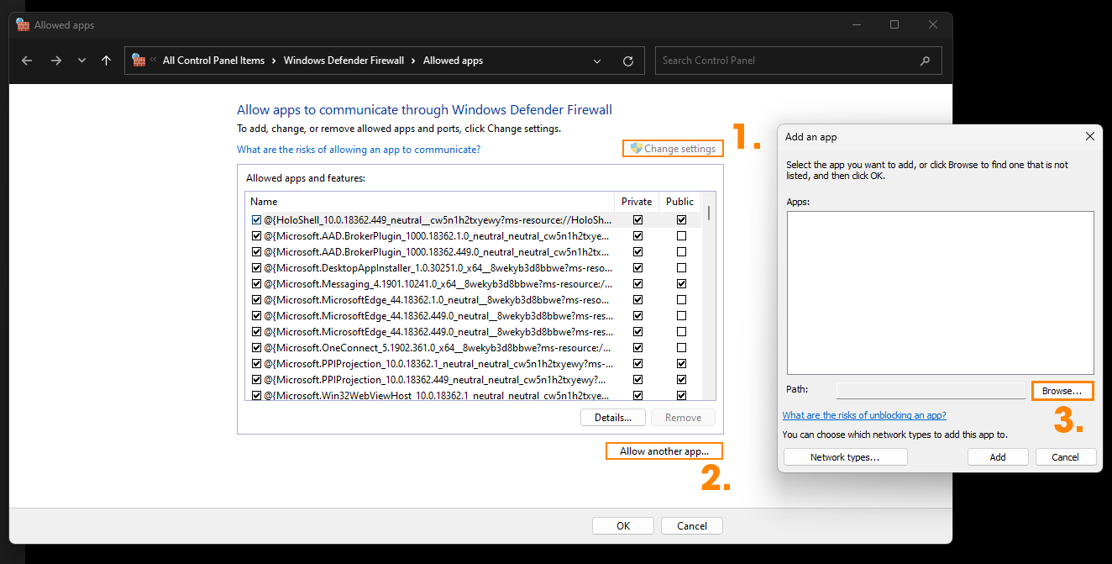Enable Public for DesktopAppInstaller row
The height and width of the screenshot is (564, 1112).
[681, 268]
